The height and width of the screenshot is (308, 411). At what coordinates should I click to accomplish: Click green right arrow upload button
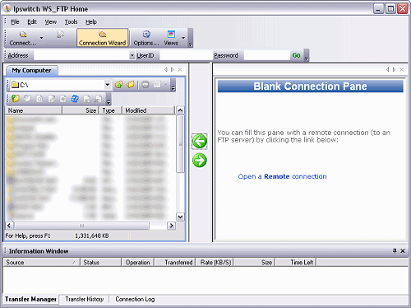point(200,161)
